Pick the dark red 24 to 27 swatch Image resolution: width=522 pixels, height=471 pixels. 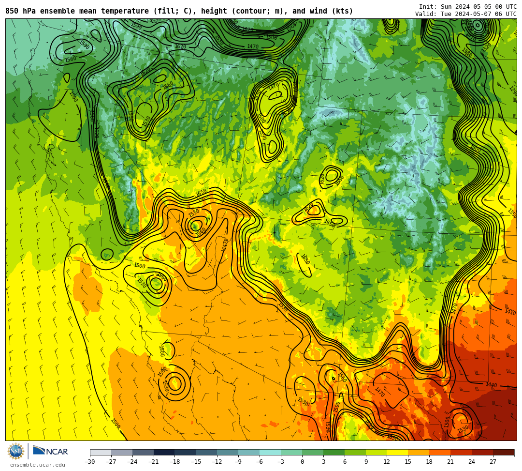483,452
